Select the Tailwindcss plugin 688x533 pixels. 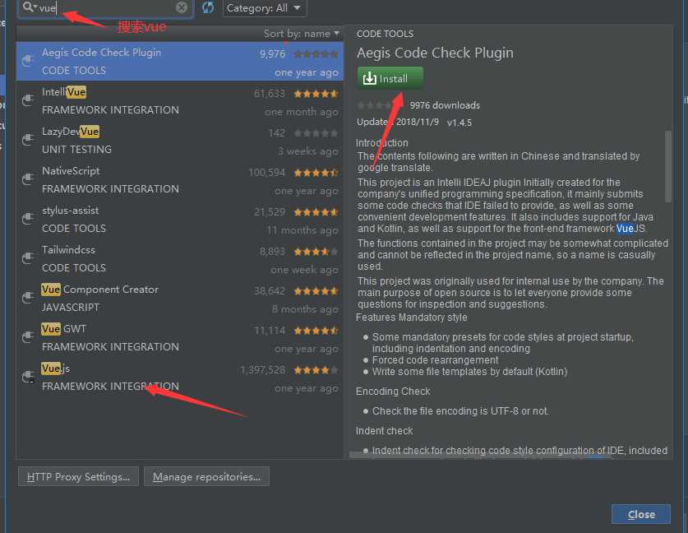(179, 258)
